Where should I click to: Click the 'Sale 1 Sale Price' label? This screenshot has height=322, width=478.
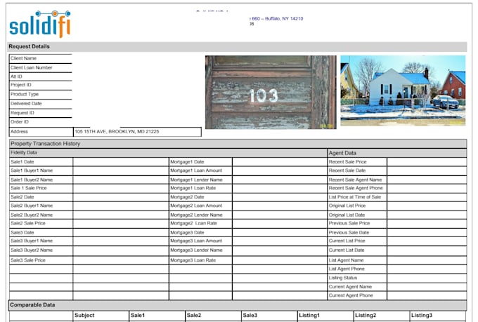(29, 188)
